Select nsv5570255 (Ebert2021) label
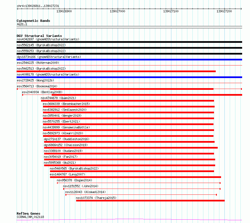Viewport: 250px width, 223px height. [x=61, y=121]
